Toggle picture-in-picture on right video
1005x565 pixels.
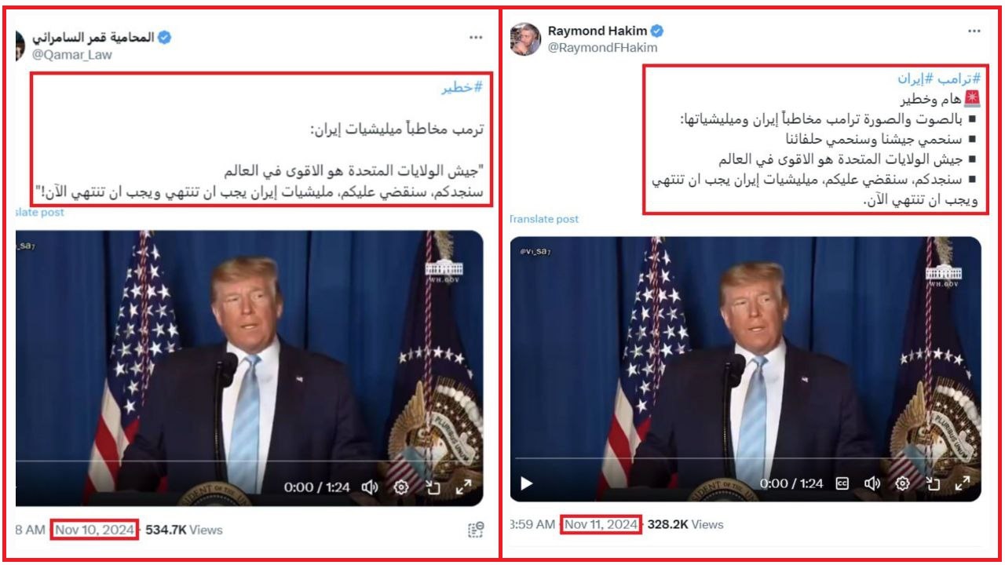[x=932, y=483]
